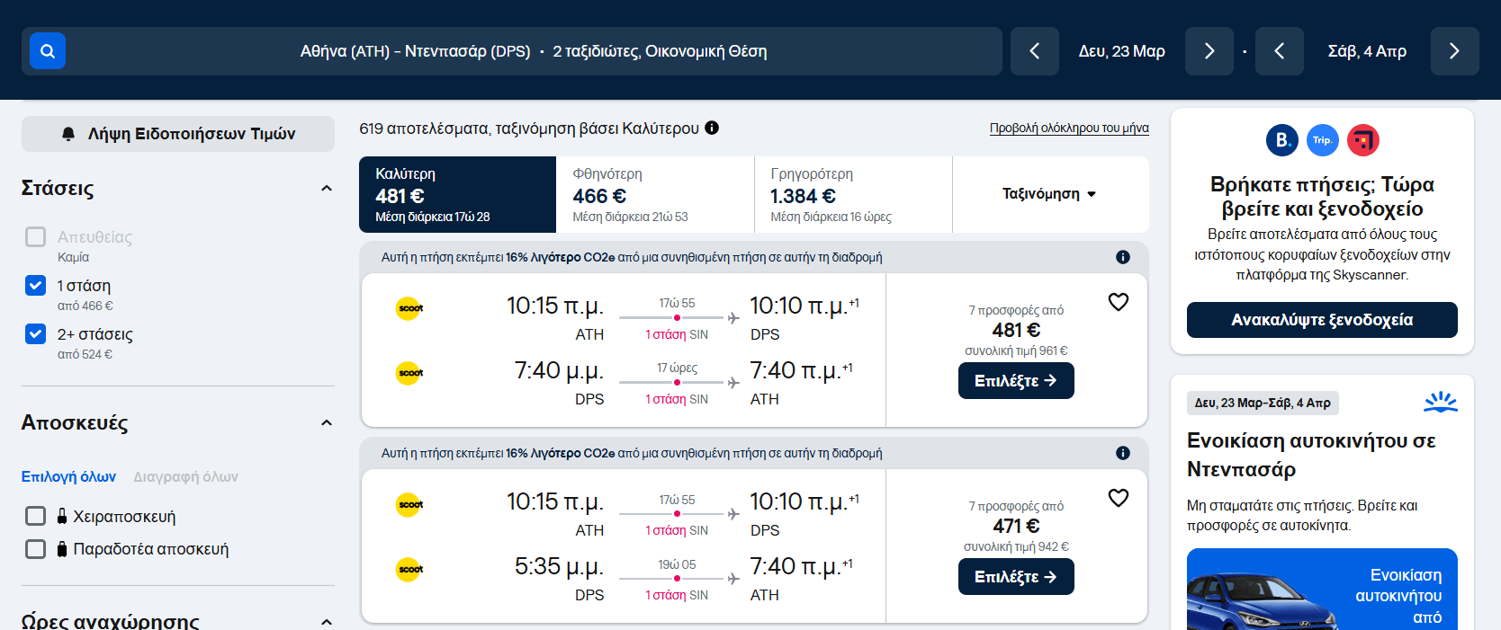
Task: Click the blue search magnifier icon
Action: click(x=48, y=51)
